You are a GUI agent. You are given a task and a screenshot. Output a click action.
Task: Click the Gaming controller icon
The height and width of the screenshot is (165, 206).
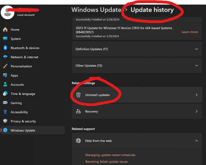(x=5, y=103)
